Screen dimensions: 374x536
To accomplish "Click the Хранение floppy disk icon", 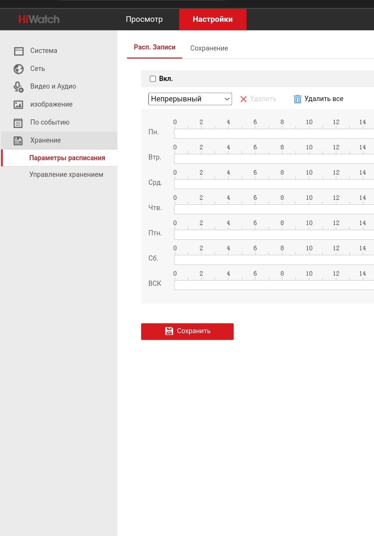I will [x=18, y=140].
